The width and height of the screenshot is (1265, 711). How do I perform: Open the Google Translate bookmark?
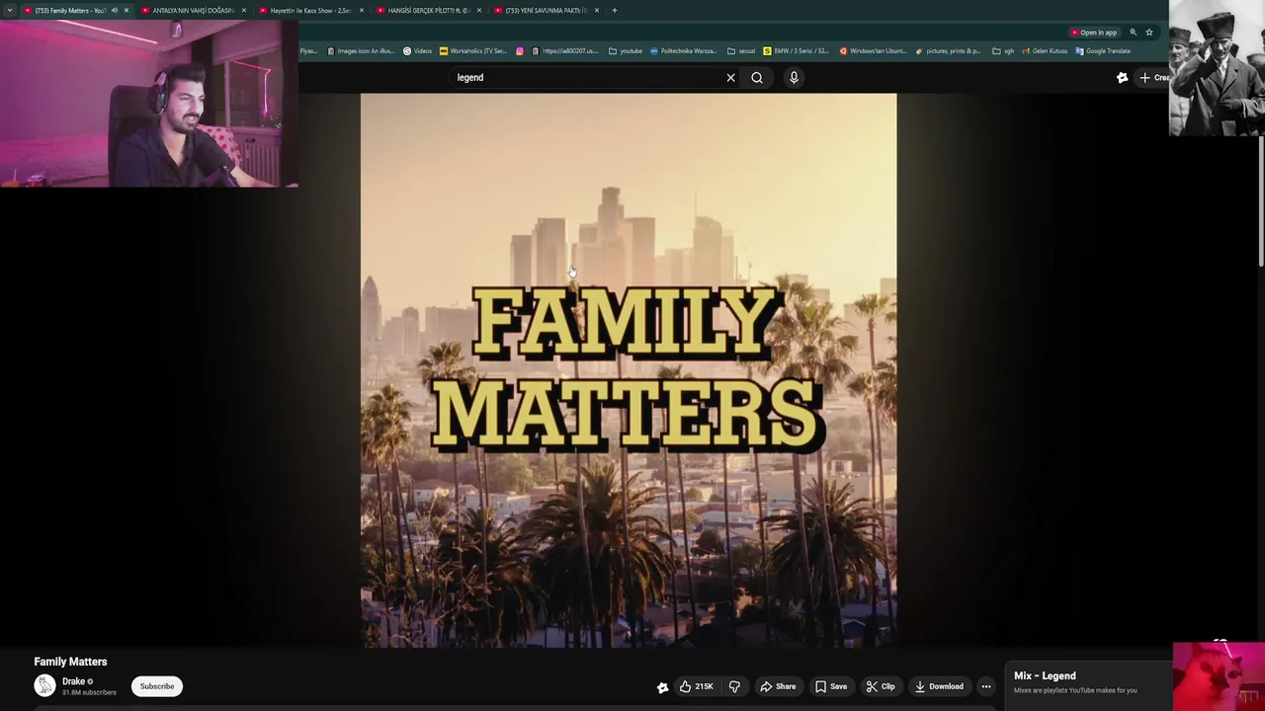(x=1103, y=51)
